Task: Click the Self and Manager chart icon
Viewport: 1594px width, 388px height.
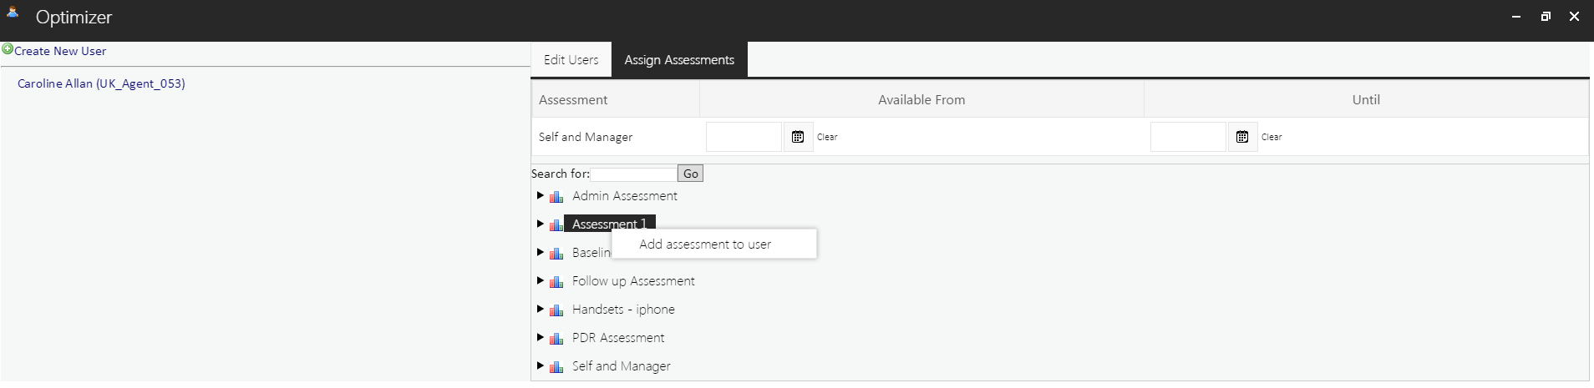Action: (x=556, y=367)
